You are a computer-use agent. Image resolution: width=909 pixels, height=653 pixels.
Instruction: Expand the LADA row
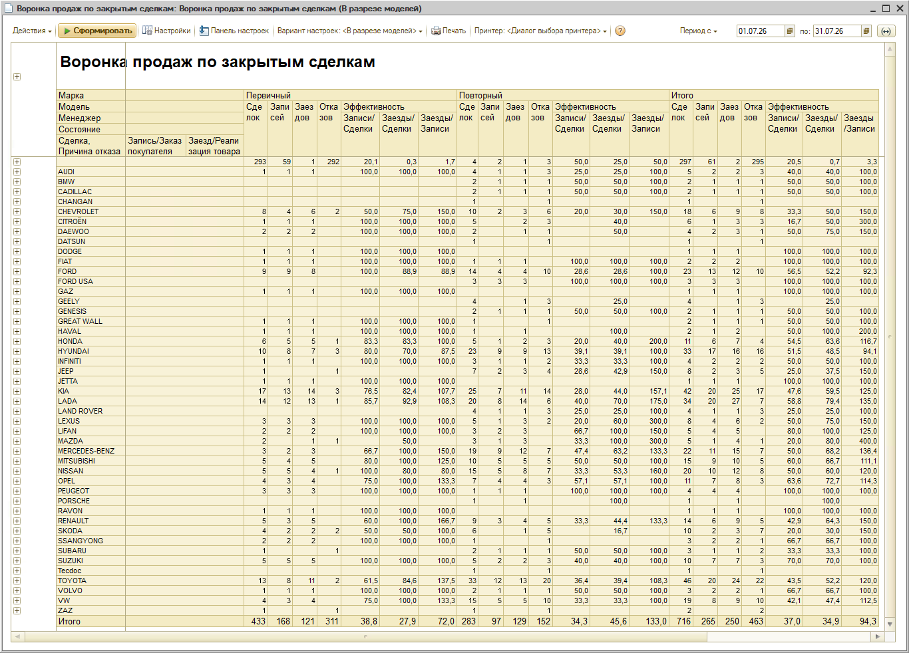(x=17, y=401)
